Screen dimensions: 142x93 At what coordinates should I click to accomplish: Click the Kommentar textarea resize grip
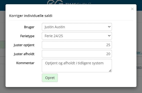click(x=110, y=71)
